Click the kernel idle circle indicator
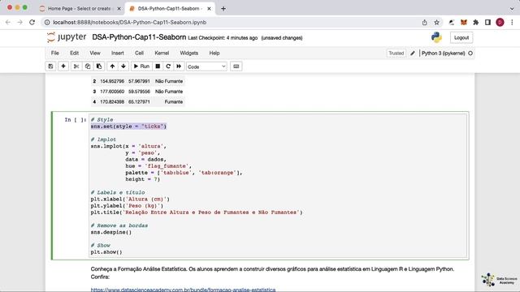This screenshot has width=520, height=292. click(x=470, y=53)
